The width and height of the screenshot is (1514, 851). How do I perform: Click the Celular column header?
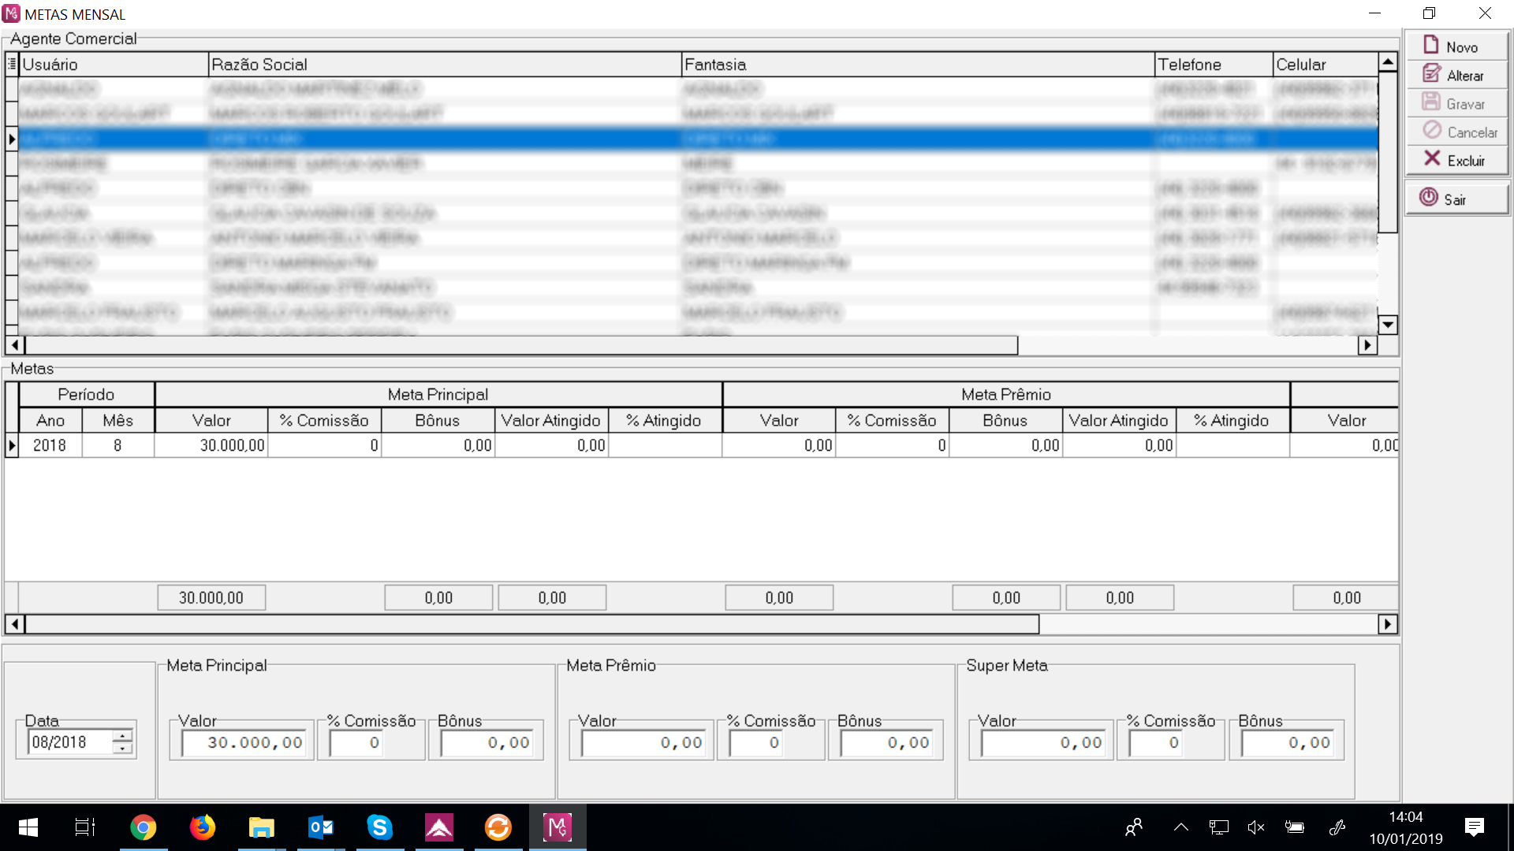coord(1326,65)
